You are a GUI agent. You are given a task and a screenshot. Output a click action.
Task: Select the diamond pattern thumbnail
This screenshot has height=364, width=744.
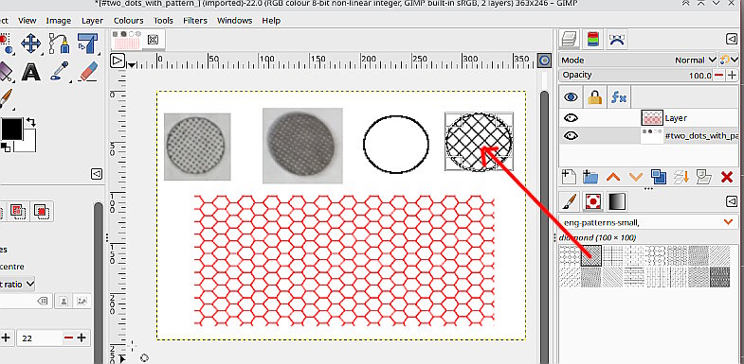coord(591,255)
